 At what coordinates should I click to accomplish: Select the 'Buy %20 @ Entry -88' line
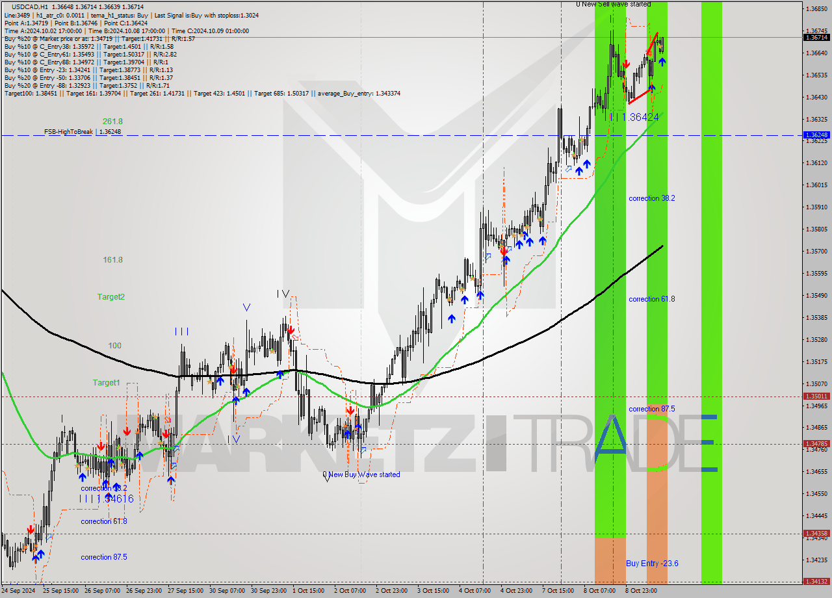click(86, 85)
